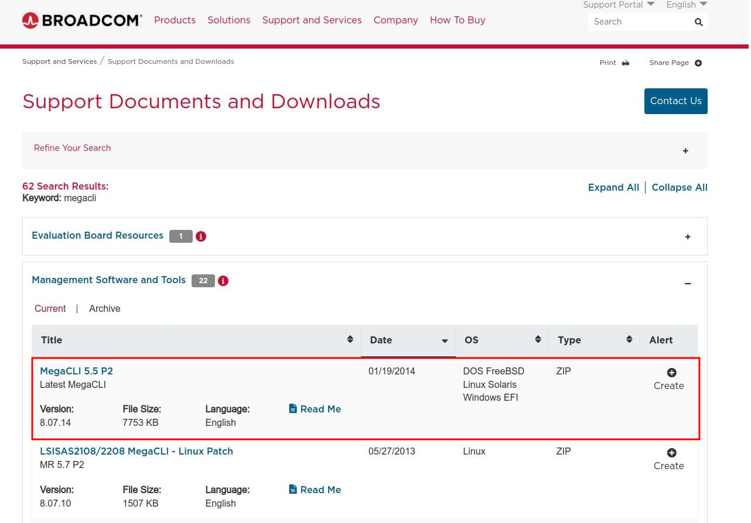This screenshot has width=751, height=523.
Task: Open LSISAS2108/2208 MegaCLI - Linux Patch link
Action: click(136, 451)
